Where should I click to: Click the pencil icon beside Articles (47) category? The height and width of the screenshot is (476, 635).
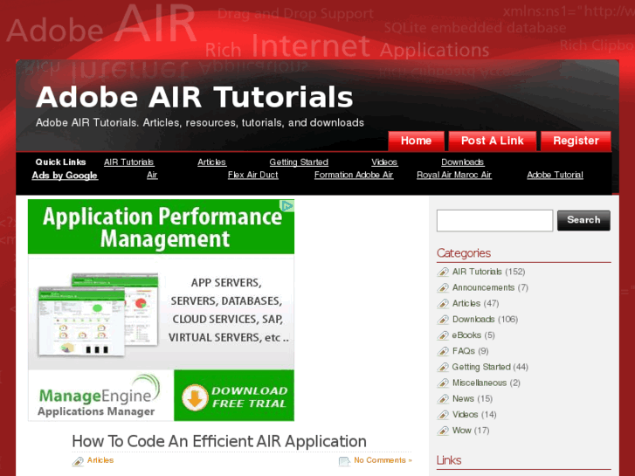tap(443, 303)
